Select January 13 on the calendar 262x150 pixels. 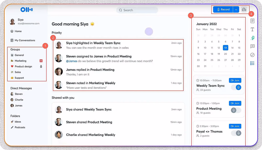click(225, 48)
